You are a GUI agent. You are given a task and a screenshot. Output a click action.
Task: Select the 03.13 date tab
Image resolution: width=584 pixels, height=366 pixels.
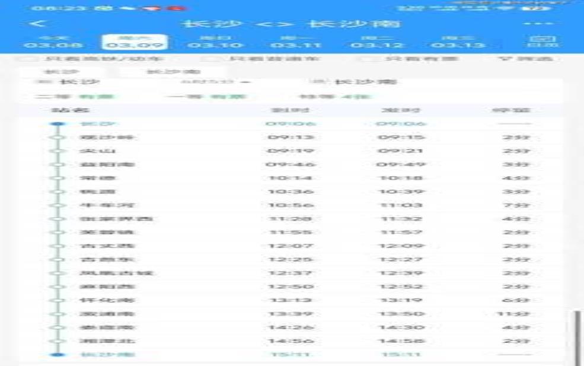point(458,42)
